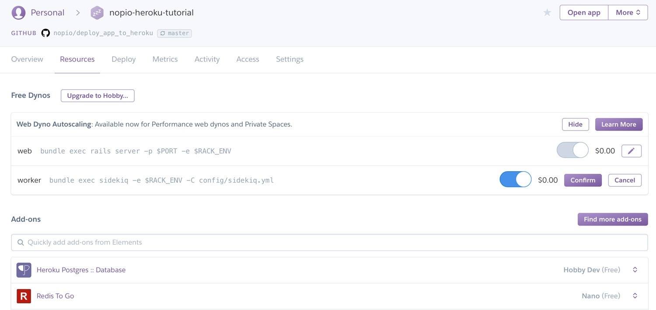Click the Heroku Postgres :: Database link
Image resolution: width=656 pixels, height=310 pixels.
81,270
